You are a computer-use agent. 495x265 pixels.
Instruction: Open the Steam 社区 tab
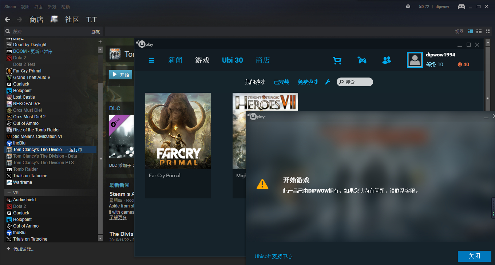click(72, 20)
